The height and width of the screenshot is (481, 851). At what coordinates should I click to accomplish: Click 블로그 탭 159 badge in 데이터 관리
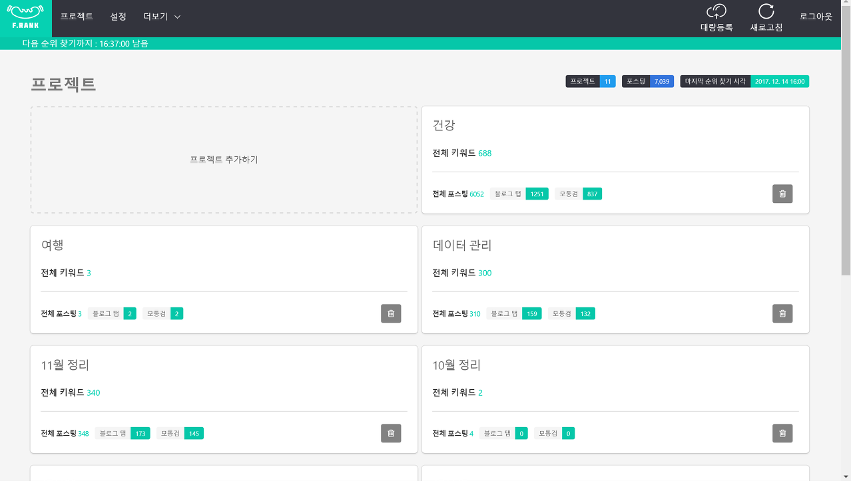pyautogui.click(x=514, y=313)
